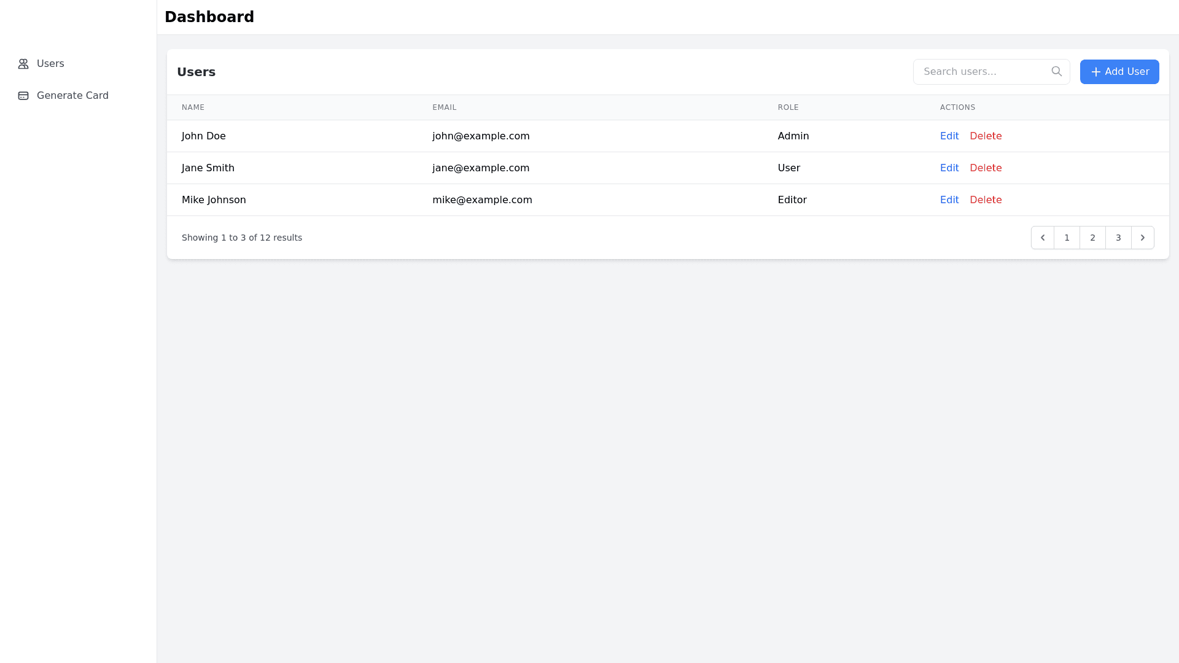This screenshot has height=663, width=1179.
Task: Delete Jane Smith from users
Action: [x=985, y=168]
